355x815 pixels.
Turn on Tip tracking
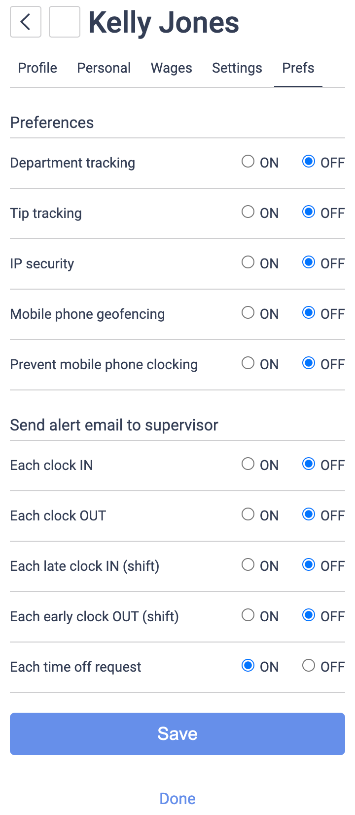[248, 212]
